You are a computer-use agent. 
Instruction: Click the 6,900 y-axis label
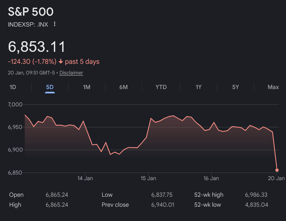coord(15,150)
